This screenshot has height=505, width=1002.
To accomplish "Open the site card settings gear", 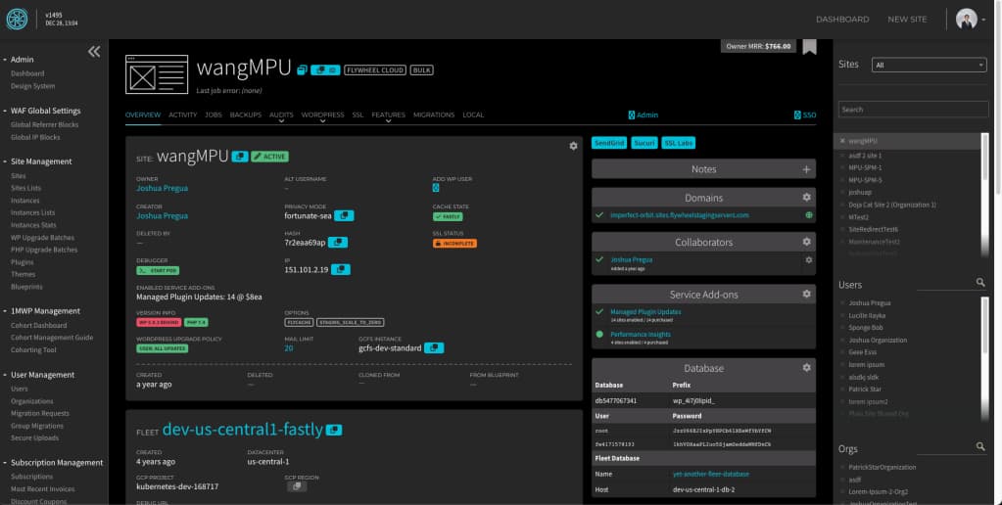I will tap(573, 146).
